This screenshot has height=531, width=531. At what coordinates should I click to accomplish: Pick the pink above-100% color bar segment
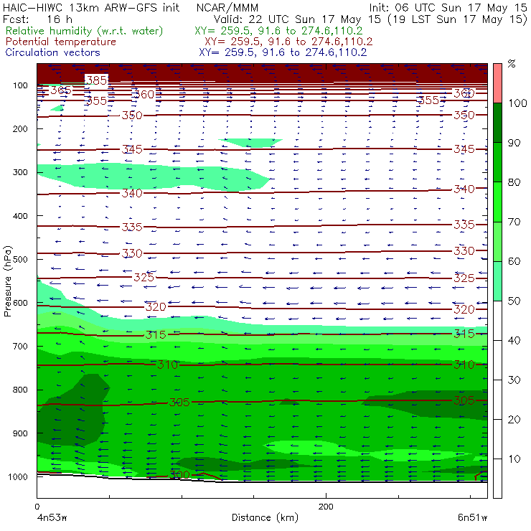[497, 83]
